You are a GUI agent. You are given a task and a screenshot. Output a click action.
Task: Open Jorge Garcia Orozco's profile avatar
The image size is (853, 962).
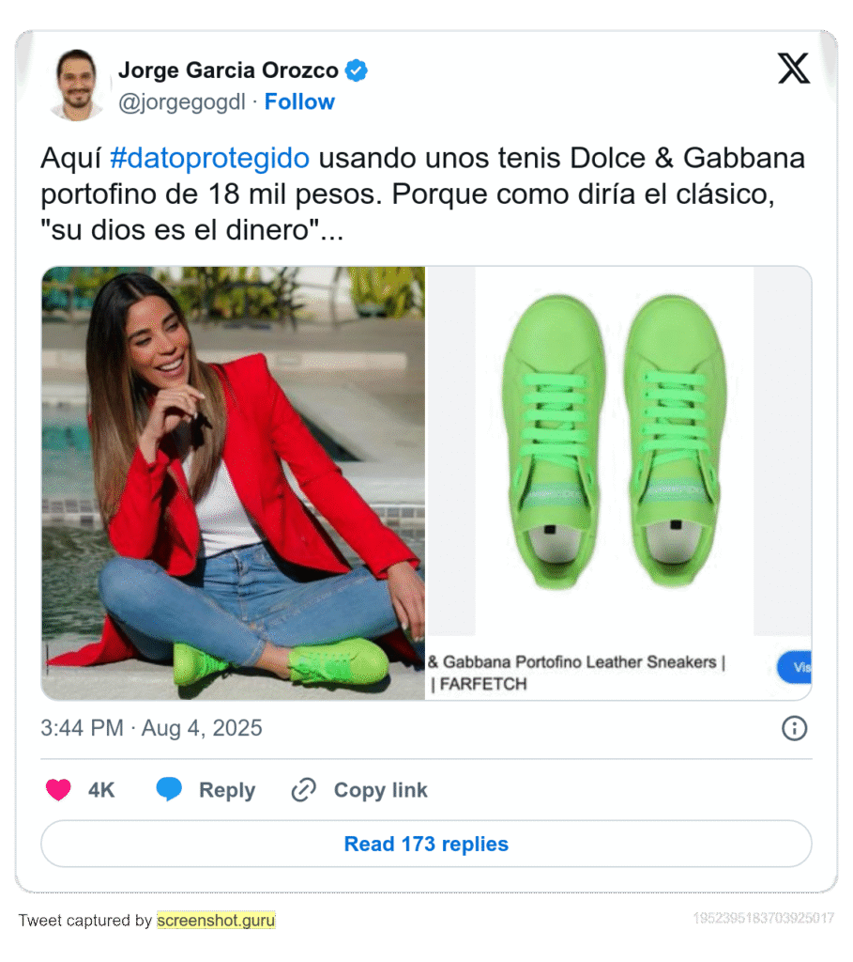77,85
